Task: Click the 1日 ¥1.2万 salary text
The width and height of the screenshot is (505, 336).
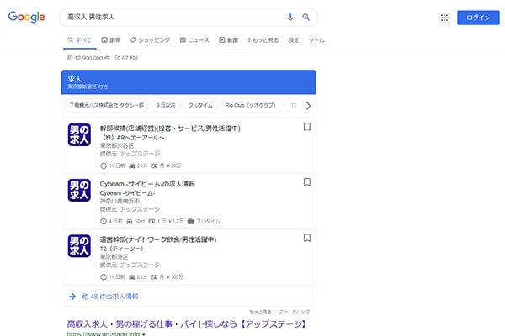Action: tap(170, 221)
